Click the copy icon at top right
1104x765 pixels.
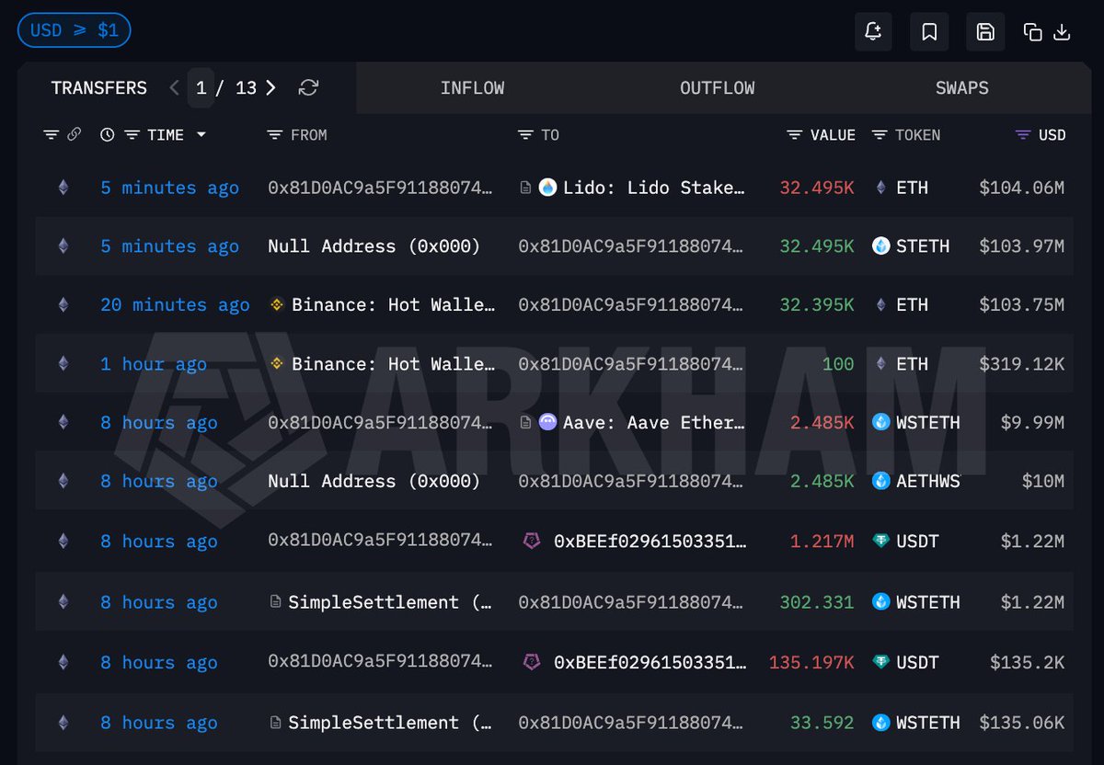1032,32
